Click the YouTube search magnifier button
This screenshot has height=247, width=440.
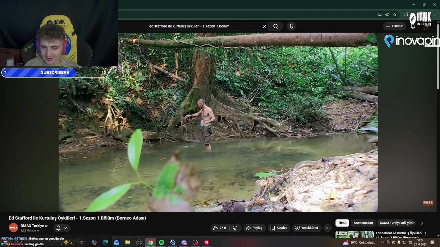[276, 26]
